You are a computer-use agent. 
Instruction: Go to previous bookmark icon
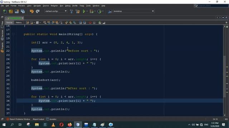(67, 23)
